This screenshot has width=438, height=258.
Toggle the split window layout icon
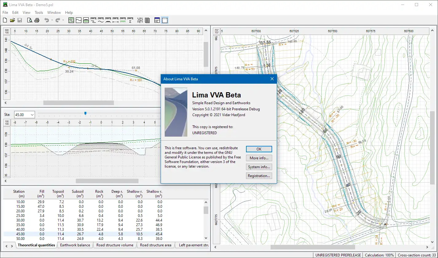157,20
